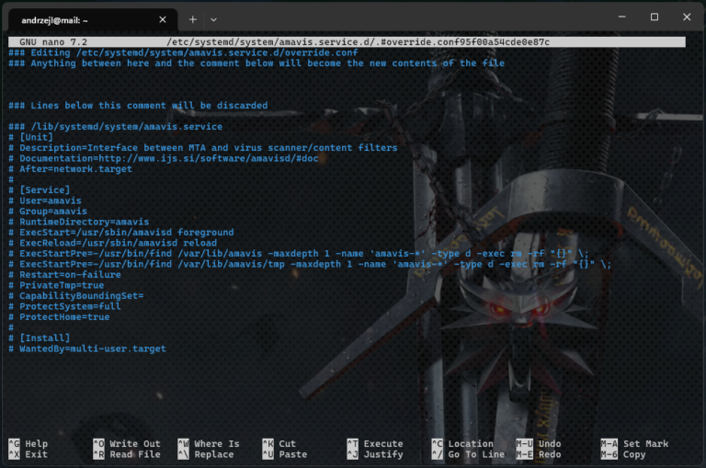Viewport: 706px width, 468px height.
Task: Click the M-U Undo shortcut
Action: [539, 444]
